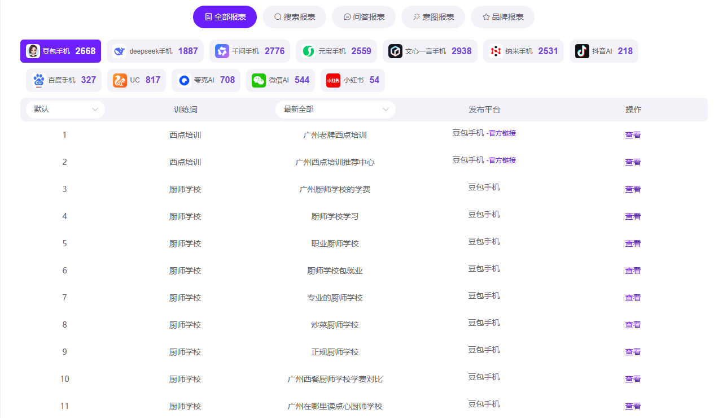Click the arrow of the 默认 dropdown
Viewport: 727px width, 418px height.
click(95, 110)
